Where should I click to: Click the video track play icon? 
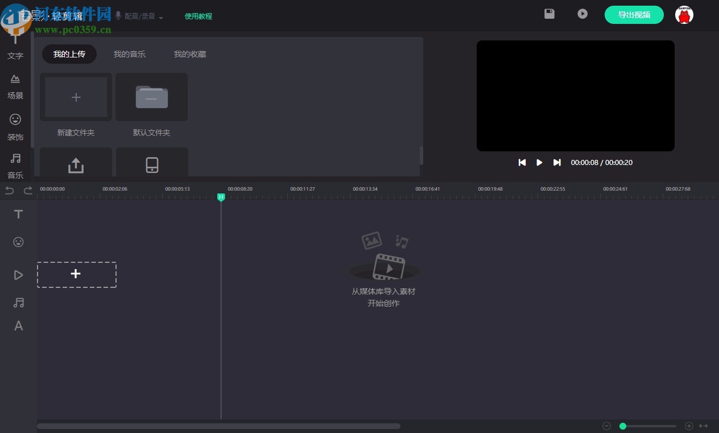click(x=18, y=275)
